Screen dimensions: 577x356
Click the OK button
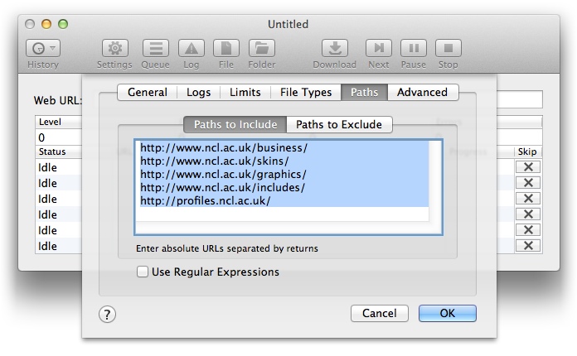click(x=448, y=314)
